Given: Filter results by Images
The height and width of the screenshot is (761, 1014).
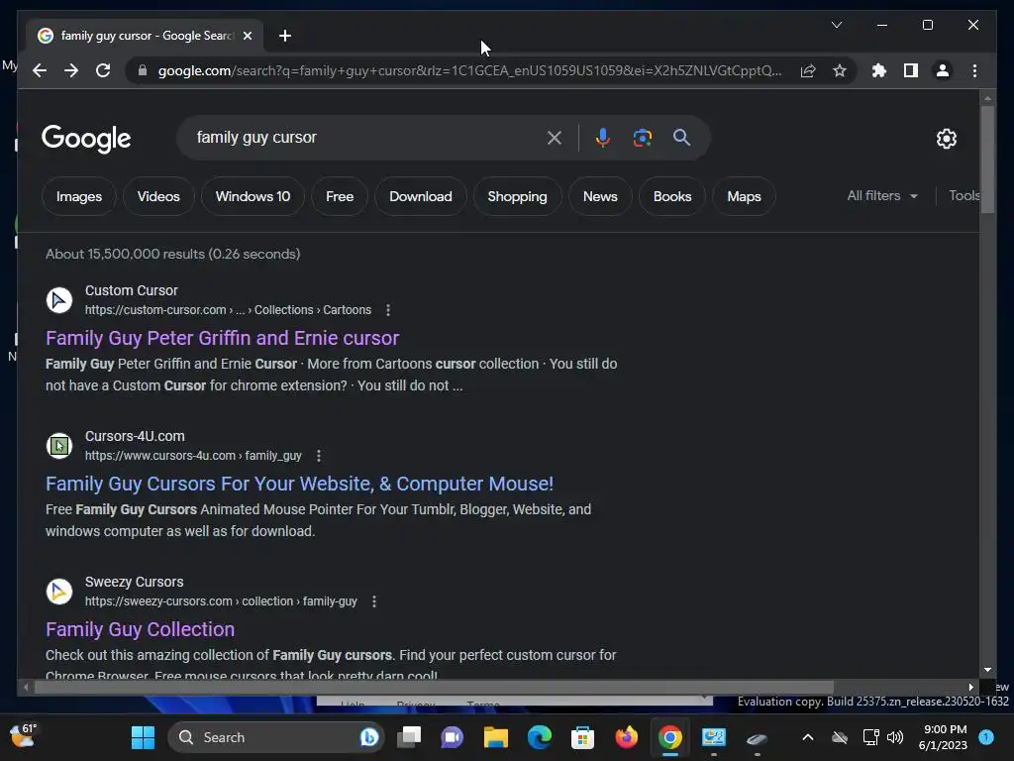Looking at the screenshot, I should 79,196.
